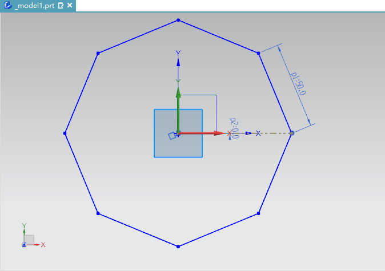This screenshot has width=385, height=271.
Task: Close the _model1.prt tab
Action: click(70, 5)
